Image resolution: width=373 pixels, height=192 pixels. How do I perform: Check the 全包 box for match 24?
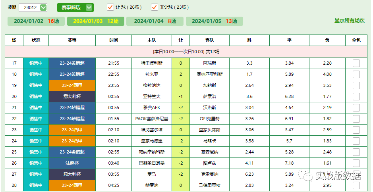356,141
